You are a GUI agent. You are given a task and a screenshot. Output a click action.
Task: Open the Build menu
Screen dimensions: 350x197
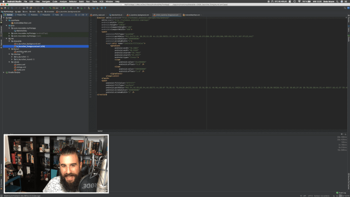81,1
